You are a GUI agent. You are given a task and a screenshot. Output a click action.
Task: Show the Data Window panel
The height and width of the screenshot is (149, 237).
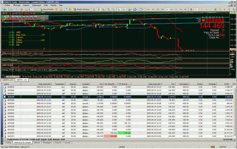coord(22,10)
